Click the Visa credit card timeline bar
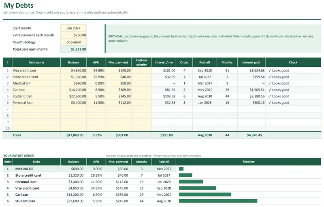This screenshot has height=207, width=324. [x=197, y=188]
